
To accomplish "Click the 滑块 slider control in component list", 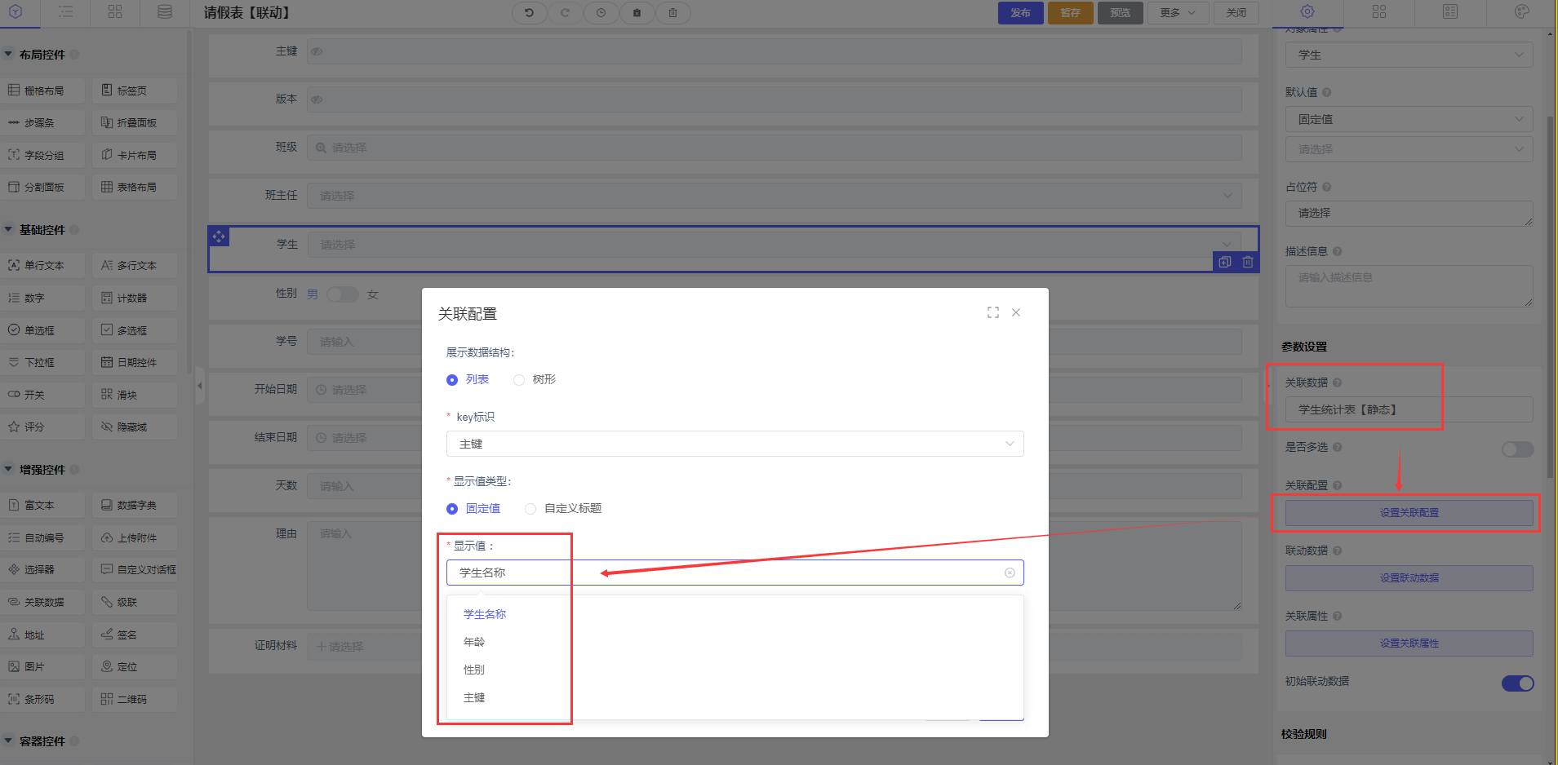I will click(x=135, y=395).
